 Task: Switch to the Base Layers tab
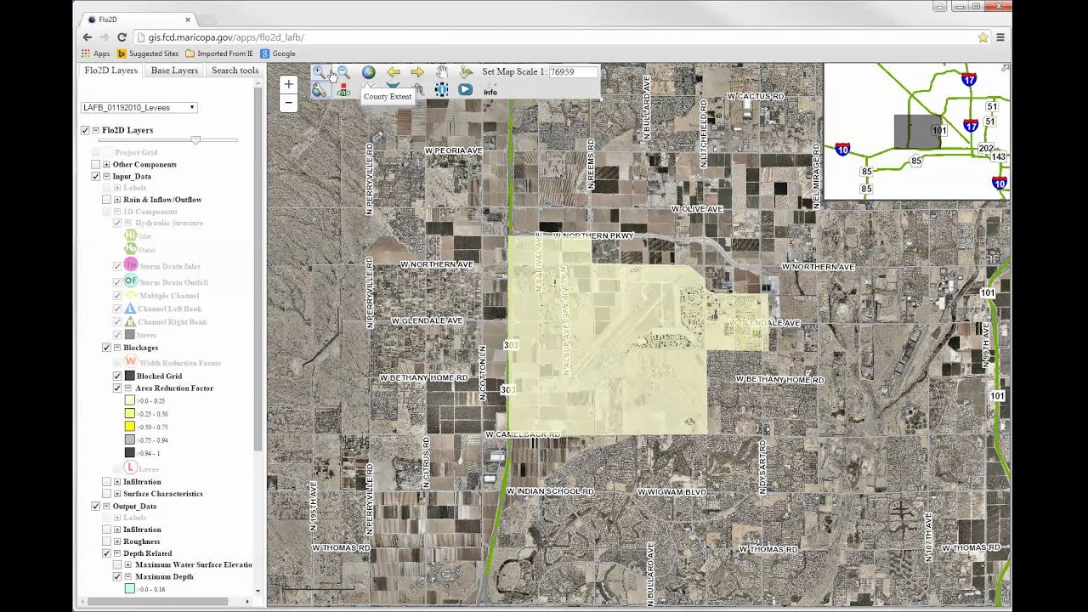tap(174, 71)
